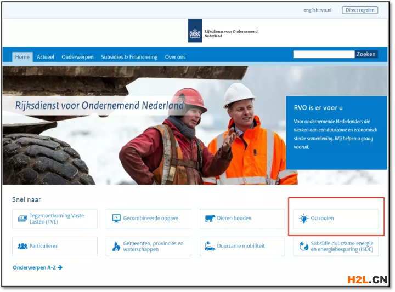Click the people icon for Particulieren
This screenshot has width=395, height=292.
click(x=22, y=246)
